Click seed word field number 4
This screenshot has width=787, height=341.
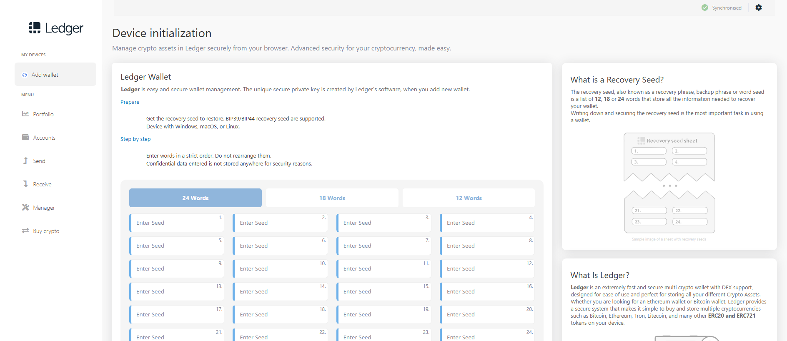pos(487,223)
